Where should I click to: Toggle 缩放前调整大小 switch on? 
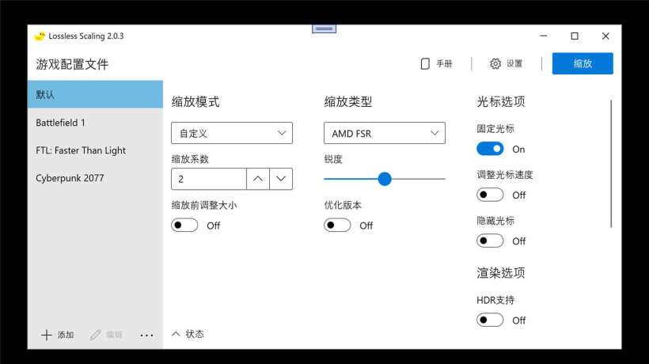click(184, 226)
